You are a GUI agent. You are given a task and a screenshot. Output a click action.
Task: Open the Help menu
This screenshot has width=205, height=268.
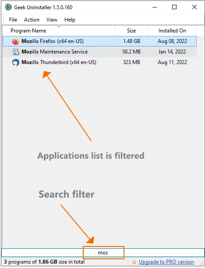tap(70, 20)
